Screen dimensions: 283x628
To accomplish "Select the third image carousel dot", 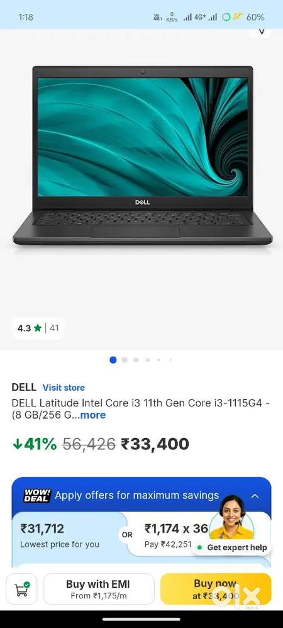I will [136, 360].
